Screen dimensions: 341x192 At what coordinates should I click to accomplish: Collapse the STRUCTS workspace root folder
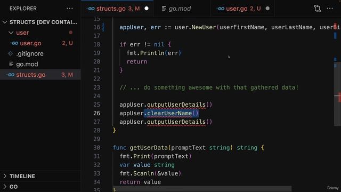5,22
